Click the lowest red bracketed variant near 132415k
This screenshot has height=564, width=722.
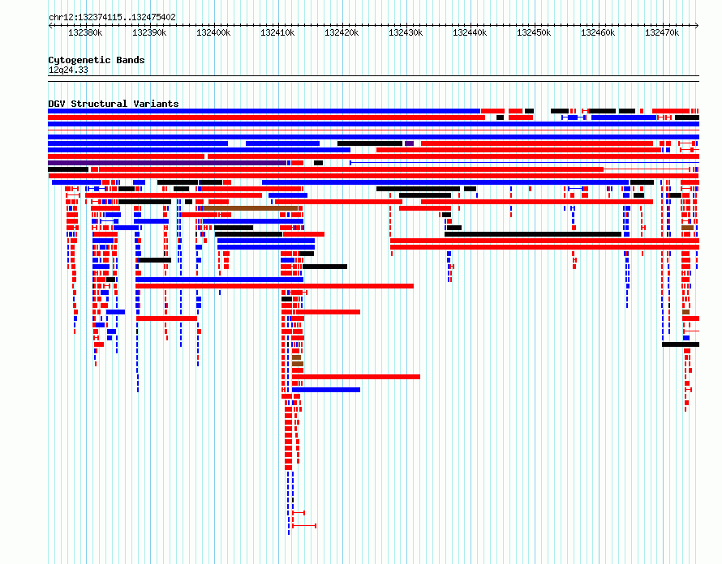304,525
